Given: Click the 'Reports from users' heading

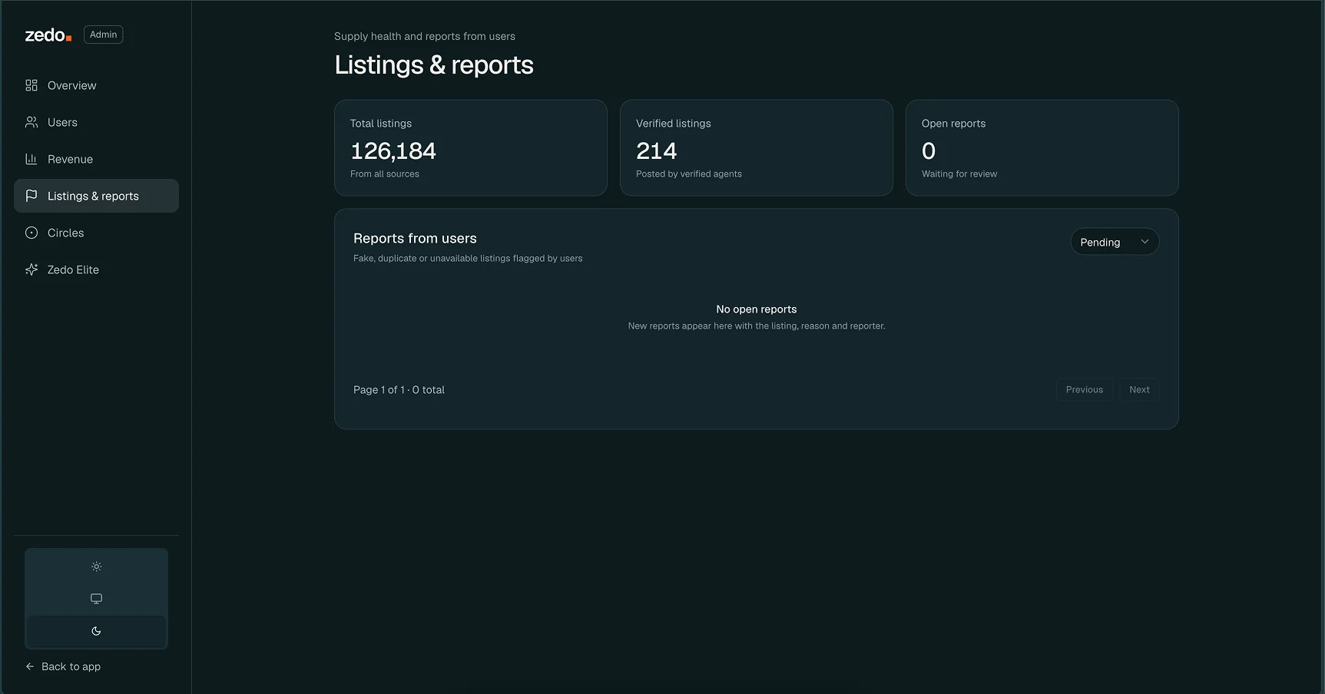Looking at the screenshot, I should [x=415, y=239].
